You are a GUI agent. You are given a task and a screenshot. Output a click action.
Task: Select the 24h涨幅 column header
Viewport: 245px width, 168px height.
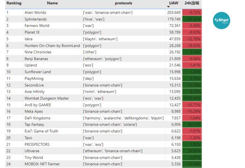(192, 3)
